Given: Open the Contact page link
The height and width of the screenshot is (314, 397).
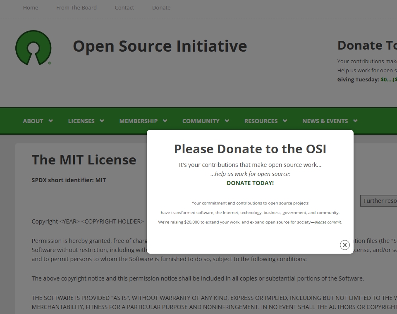Looking at the screenshot, I should (124, 7).
